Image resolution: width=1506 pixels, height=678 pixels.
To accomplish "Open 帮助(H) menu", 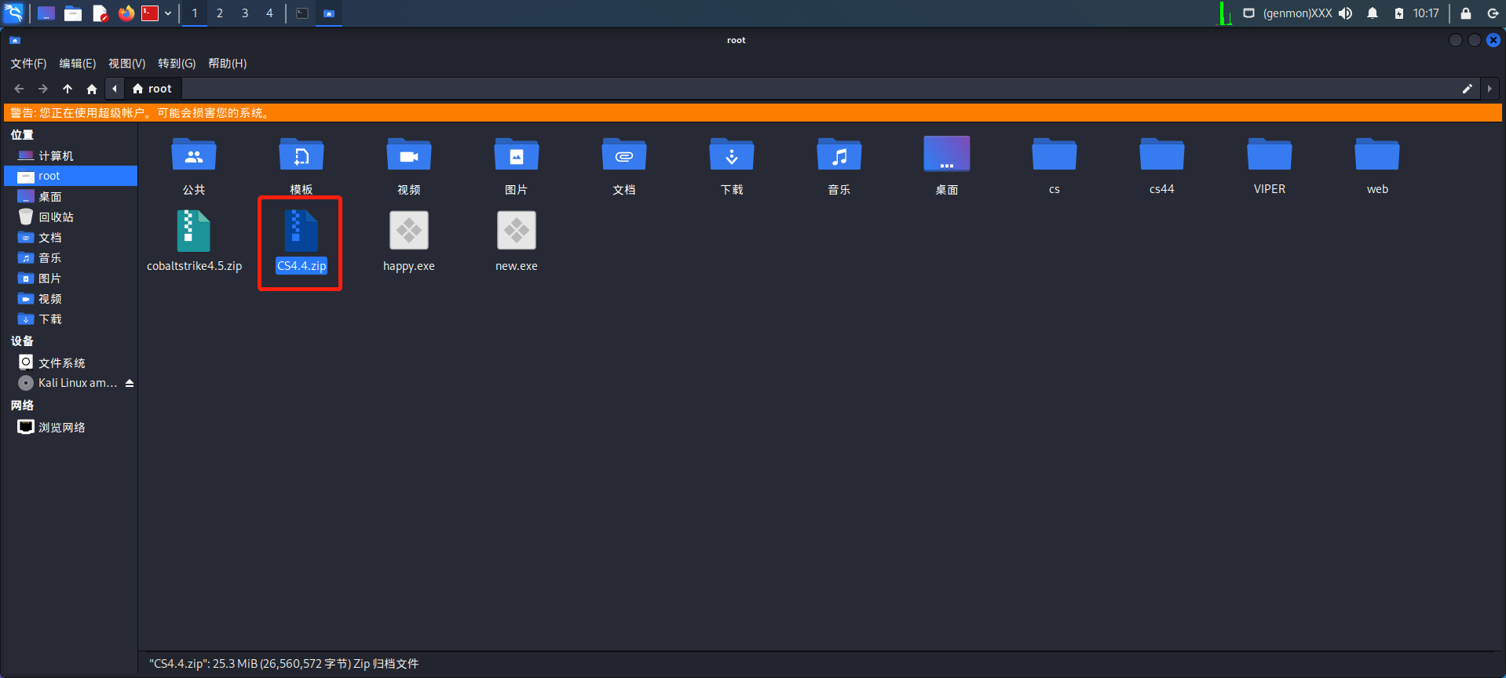I will click(x=228, y=64).
